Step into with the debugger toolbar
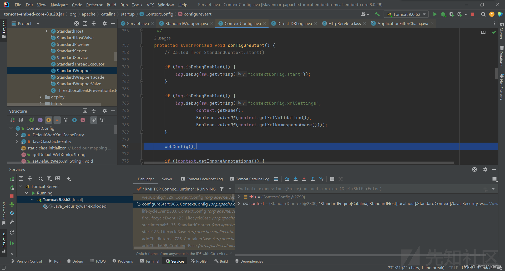Image resolution: width=505 pixels, height=271 pixels. [x=296, y=179]
